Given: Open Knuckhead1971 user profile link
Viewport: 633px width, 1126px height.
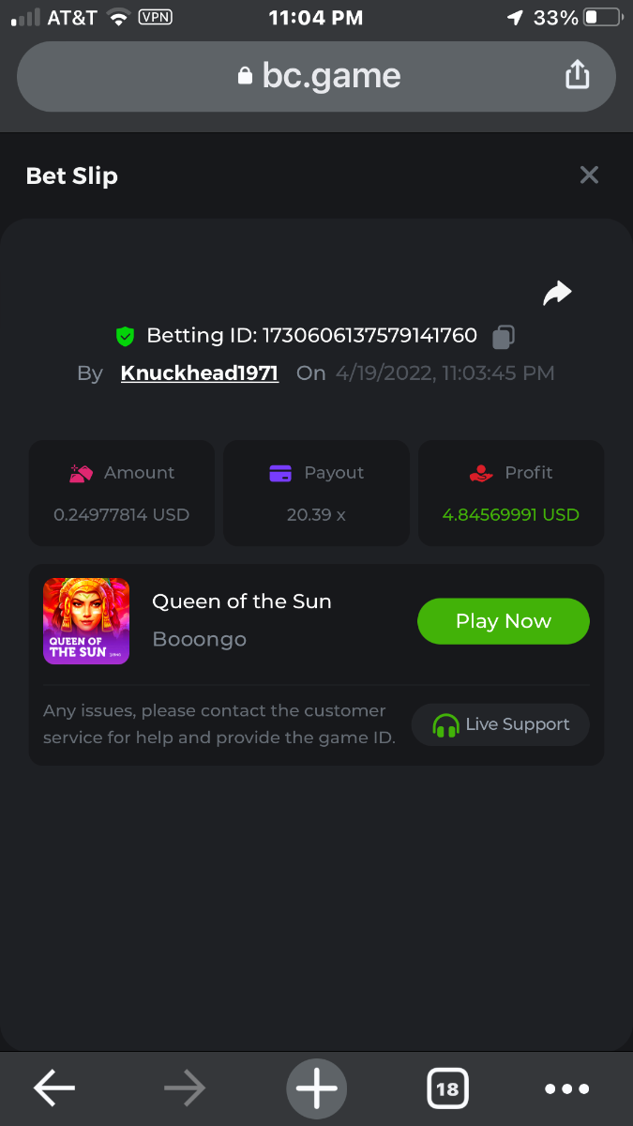Looking at the screenshot, I should tap(200, 373).
